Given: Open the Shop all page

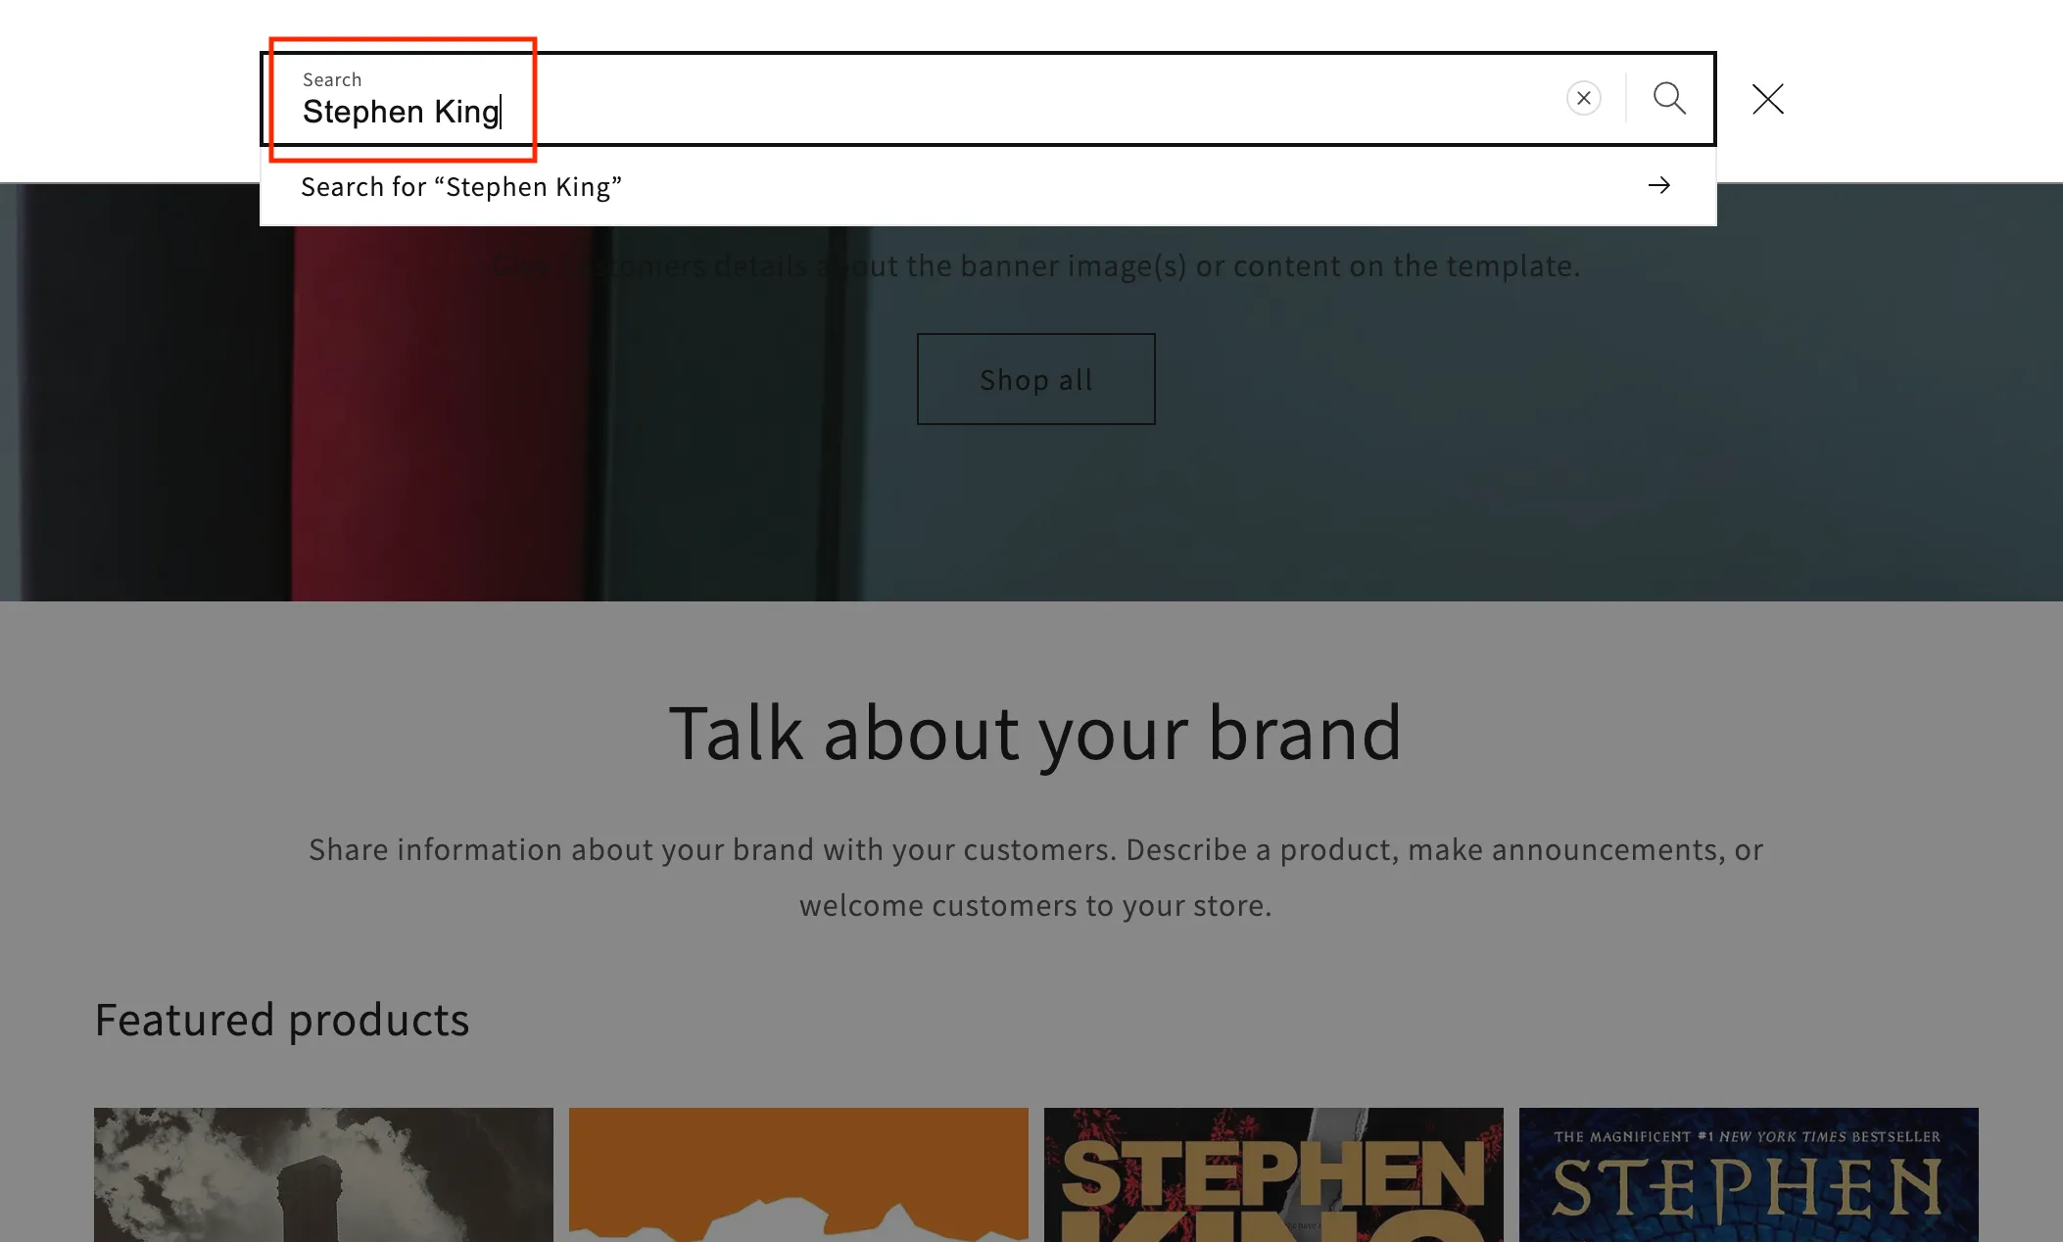Looking at the screenshot, I should point(1035,379).
